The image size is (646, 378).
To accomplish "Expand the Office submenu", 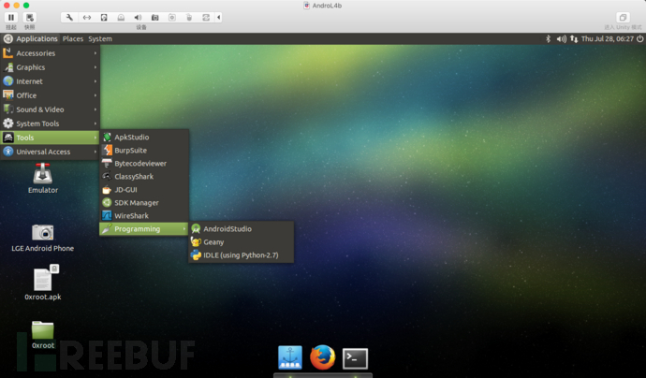I will 50,95.
